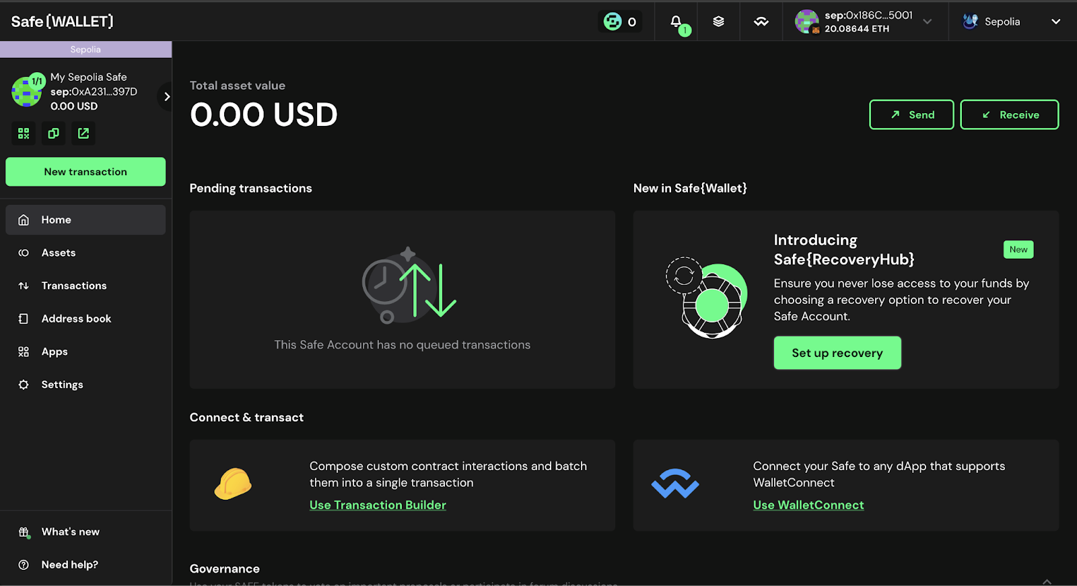Open Safe in block explorer icon
1077x586 pixels.
click(83, 133)
